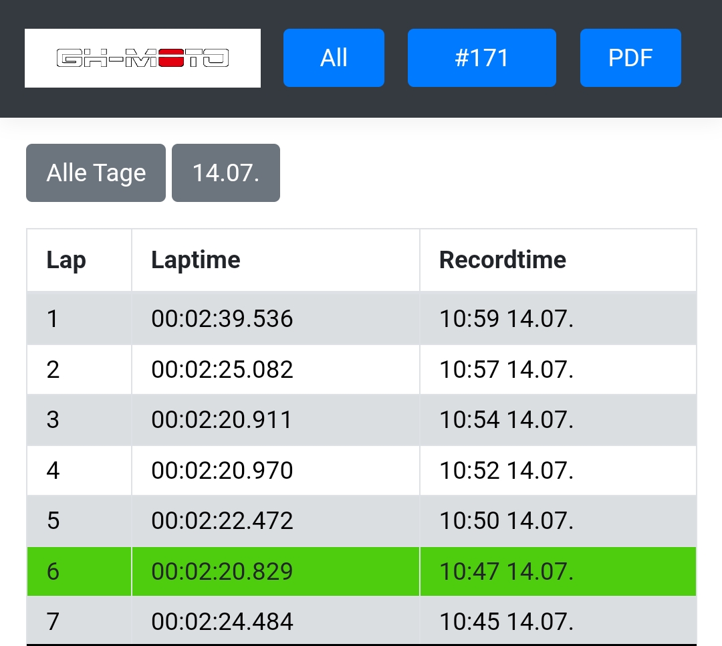
Task: Click the Laptime column header
Action: coord(196,259)
